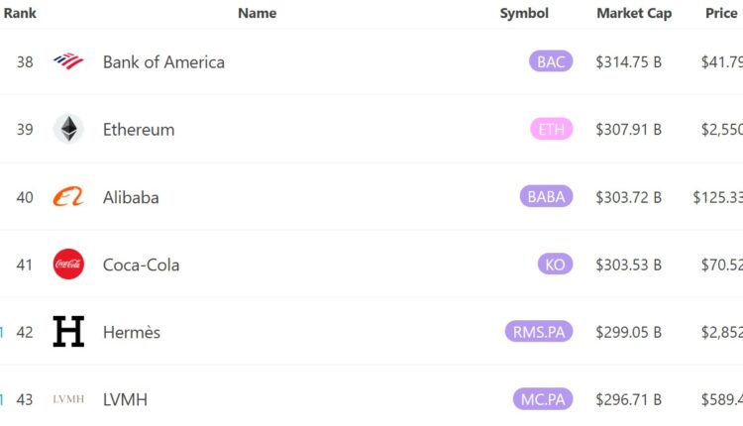Select the MC.PA symbol badge
Image resolution: width=743 pixels, height=426 pixels.
click(x=543, y=399)
